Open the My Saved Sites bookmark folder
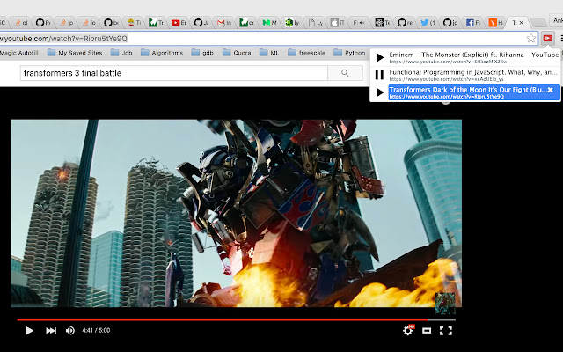The width and height of the screenshot is (563, 352). [75, 53]
